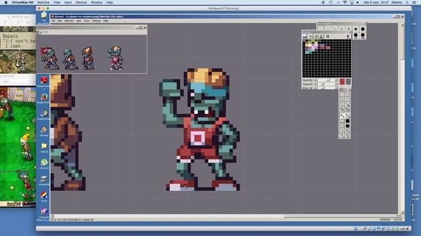Close the sprite preview sub-window
This screenshot has height=236, width=421.
coord(145,28)
